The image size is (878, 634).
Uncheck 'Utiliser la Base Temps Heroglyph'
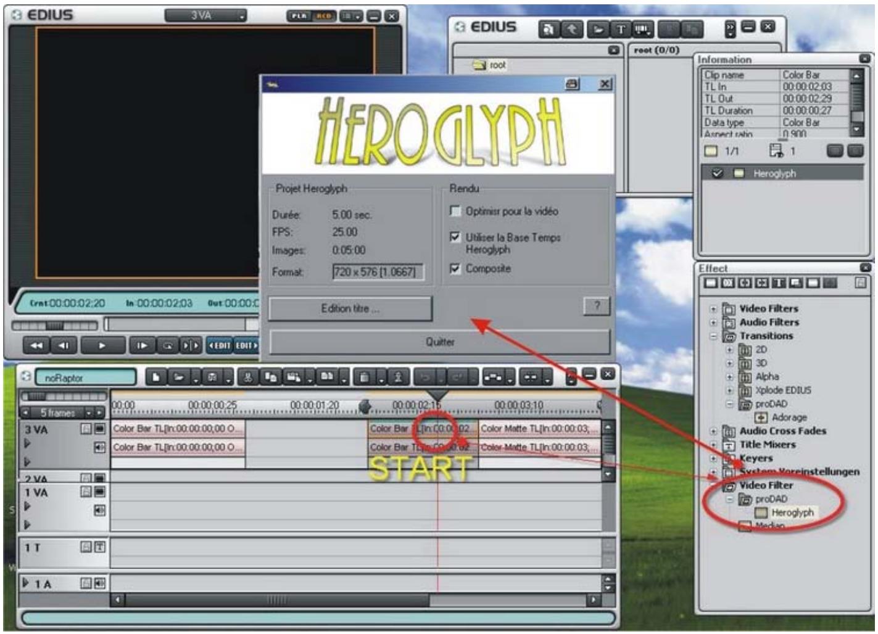(x=455, y=237)
